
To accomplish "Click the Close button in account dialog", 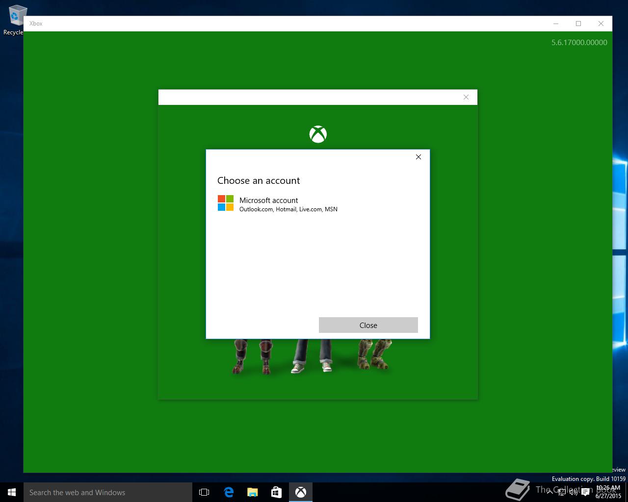I will coord(368,325).
